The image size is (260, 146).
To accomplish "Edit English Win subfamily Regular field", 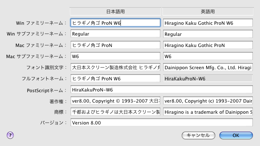I will point(208,34).
